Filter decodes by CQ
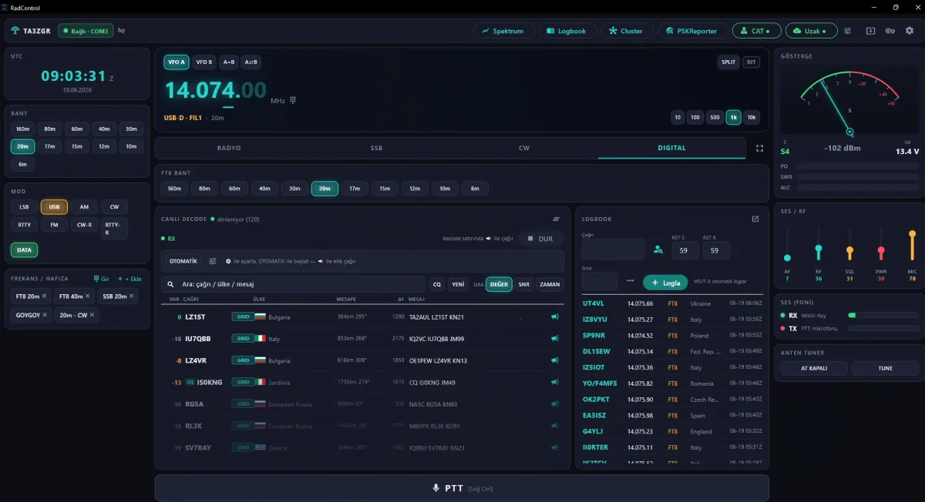 [437, 284]
